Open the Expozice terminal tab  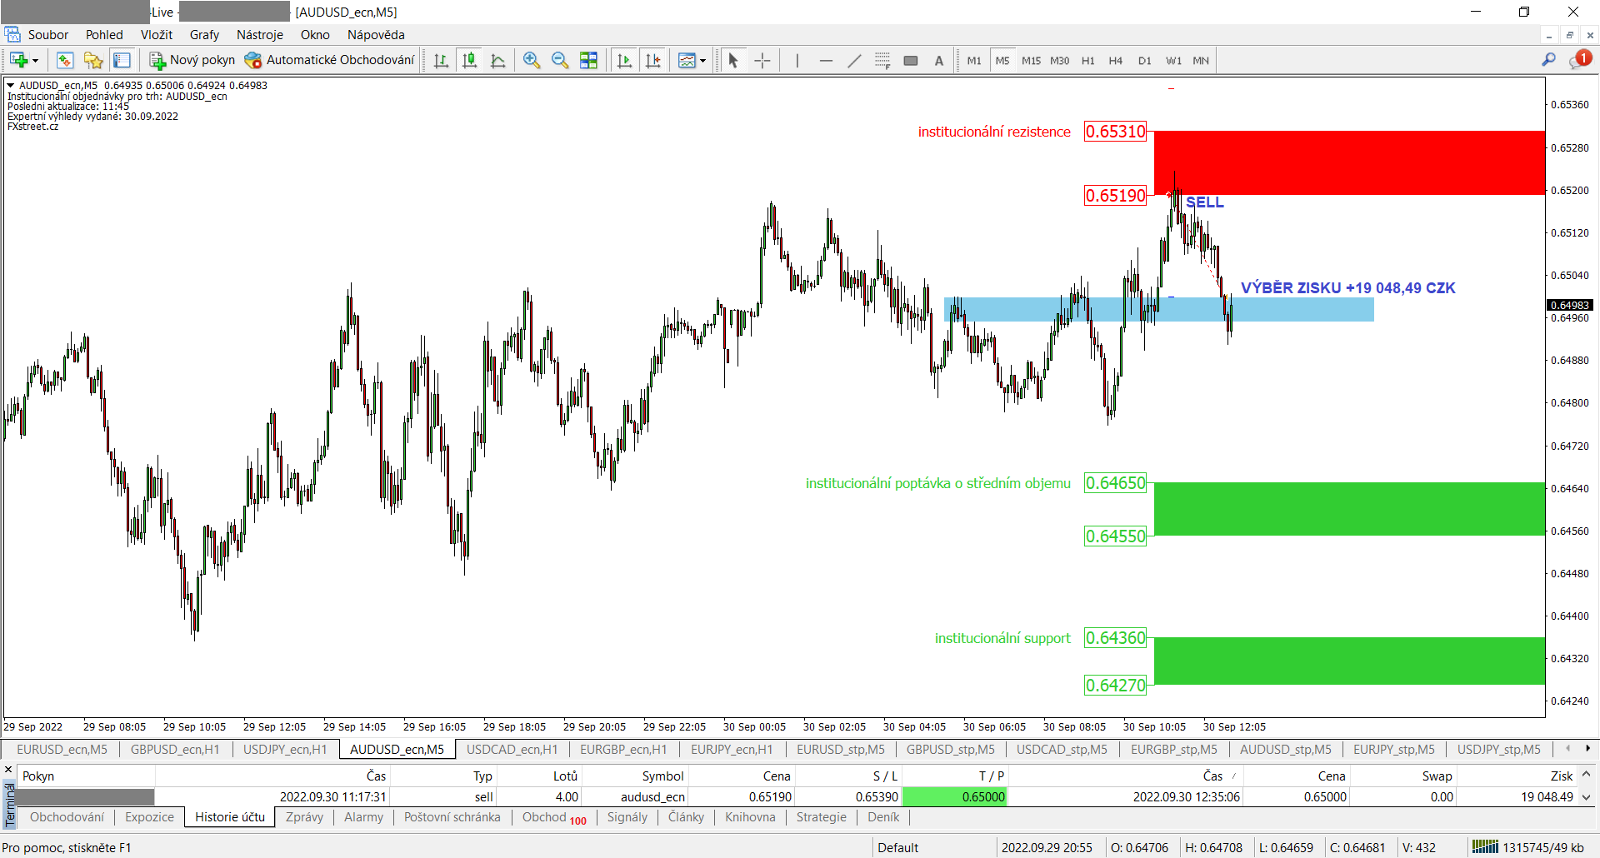click(x=150, y=816)
